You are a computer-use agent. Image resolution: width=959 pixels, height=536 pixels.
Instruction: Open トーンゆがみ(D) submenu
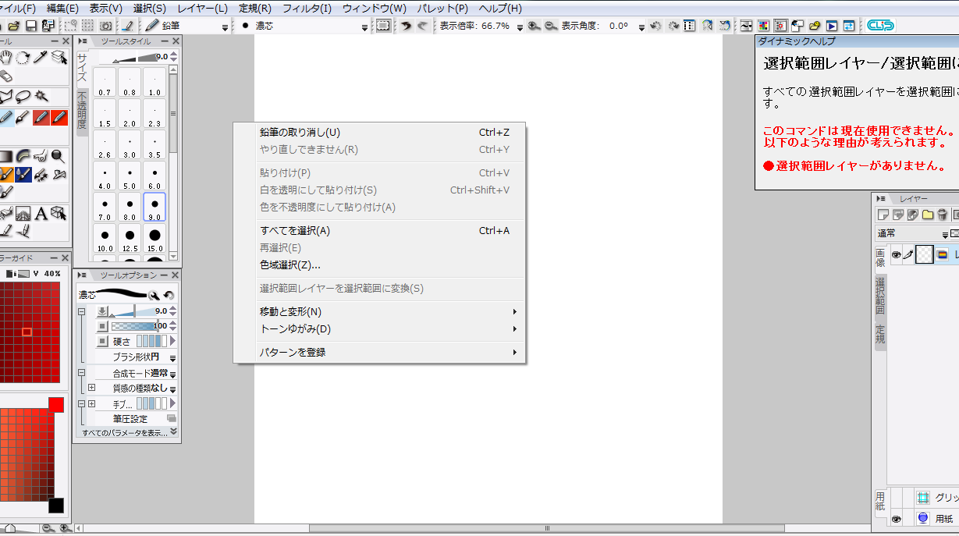(379, 329)
